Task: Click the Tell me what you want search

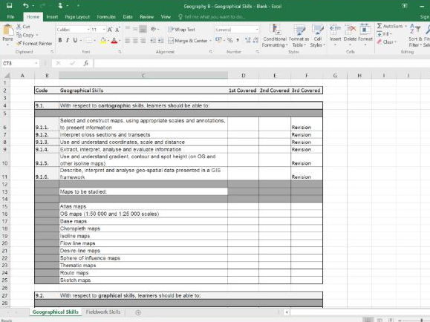Action: click(212, 17)
